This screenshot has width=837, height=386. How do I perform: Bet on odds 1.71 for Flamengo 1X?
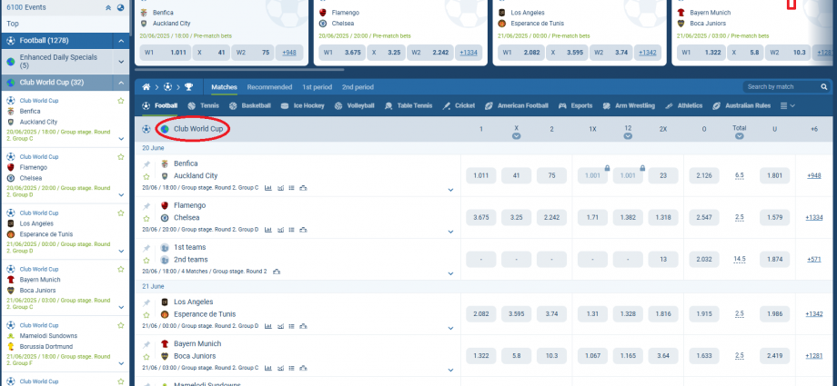coord(592,218)
